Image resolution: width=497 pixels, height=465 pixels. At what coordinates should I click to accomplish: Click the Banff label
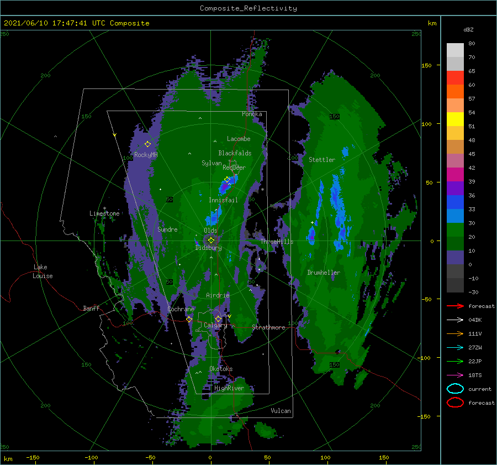tap(91, 308)
